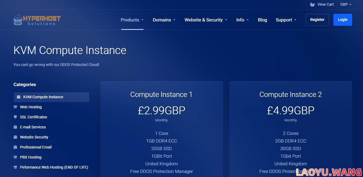
Task: Click the £4.99GBP price
Action: click(x=291, y=110)
